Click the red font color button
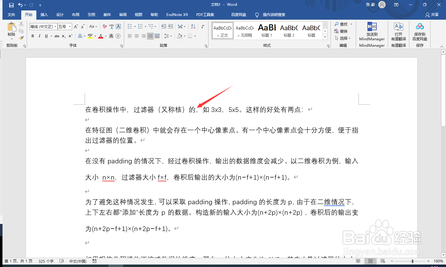 101,36
